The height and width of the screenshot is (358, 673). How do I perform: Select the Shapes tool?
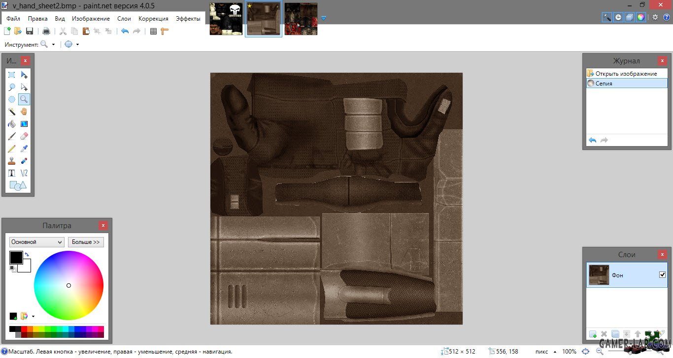(18, 185)
